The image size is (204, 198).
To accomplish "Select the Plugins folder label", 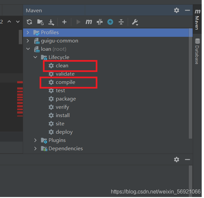I will [57, 140].
